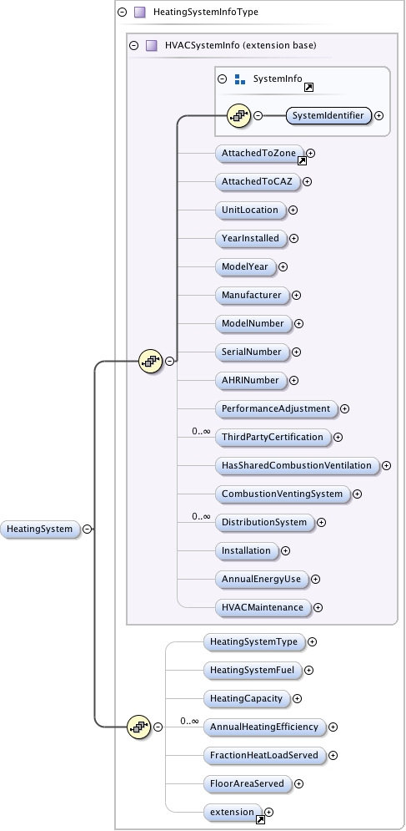Image resolution: width=406 pixels, height=831 pixels.
Task: Select the AnnualEnergyUse element
Action: coord(262,580)
